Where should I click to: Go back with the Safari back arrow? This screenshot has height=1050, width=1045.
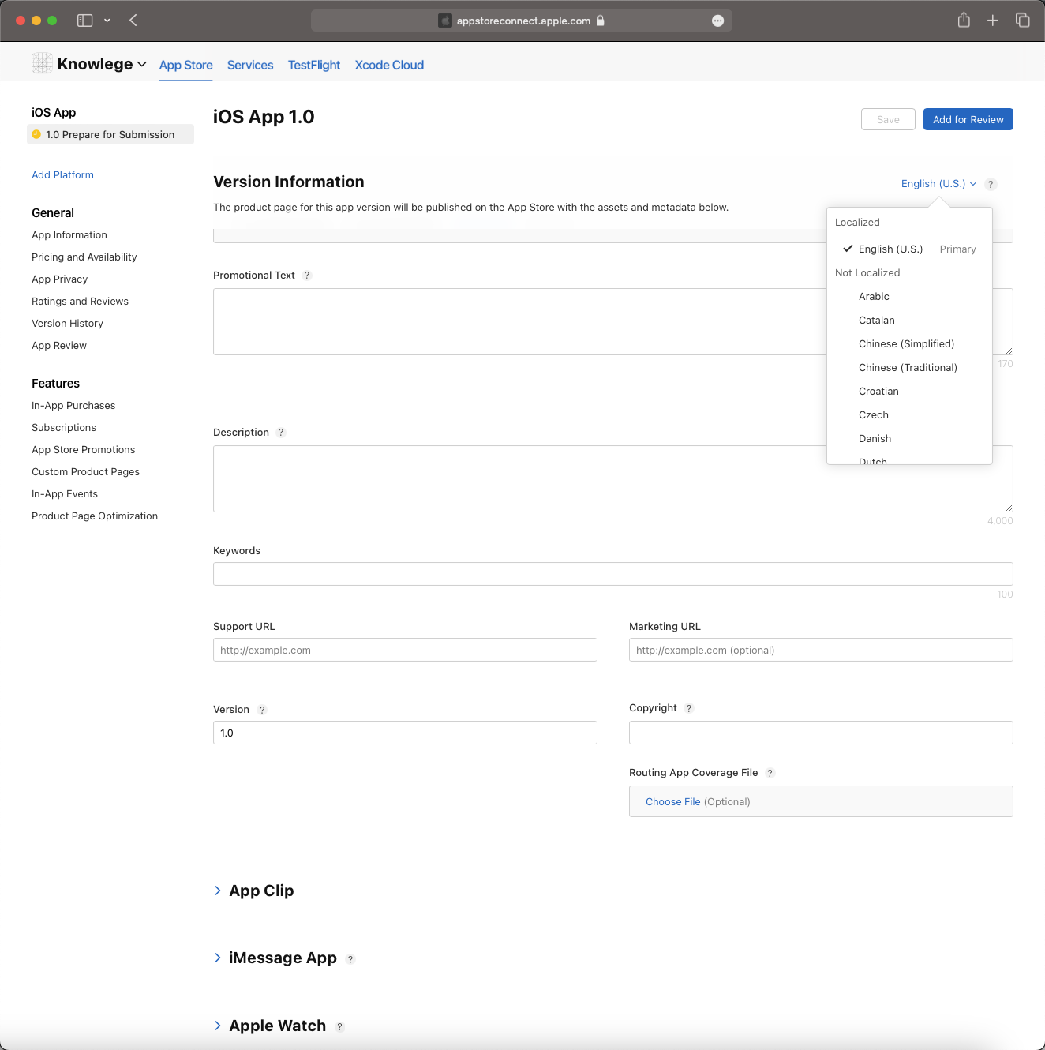tap(133, 21)
